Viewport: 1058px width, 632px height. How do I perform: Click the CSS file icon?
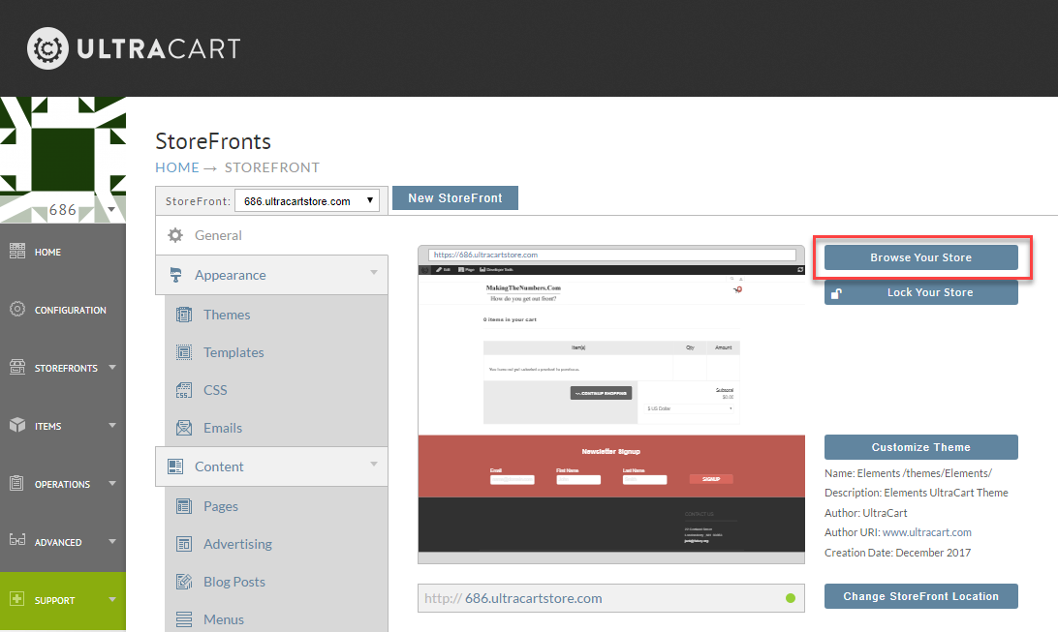(183, 390)
